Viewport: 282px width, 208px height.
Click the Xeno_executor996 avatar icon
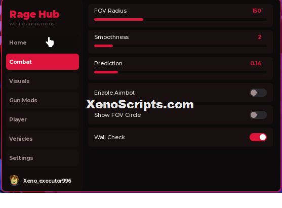point(14,181)
